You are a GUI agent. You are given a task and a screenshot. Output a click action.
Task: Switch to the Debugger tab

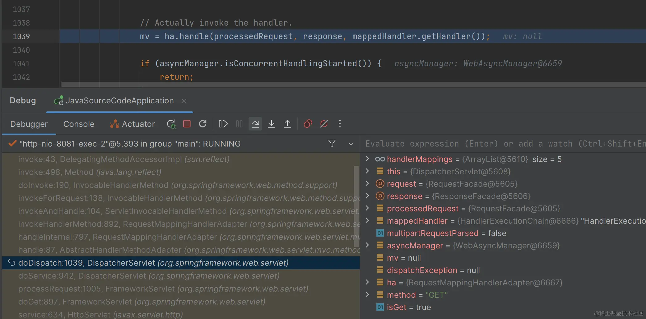coord(29,124)
